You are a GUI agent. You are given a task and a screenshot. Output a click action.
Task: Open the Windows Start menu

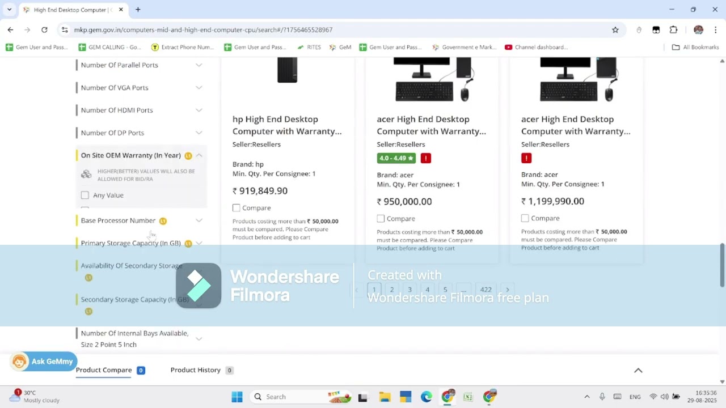(x=237, y=397)
